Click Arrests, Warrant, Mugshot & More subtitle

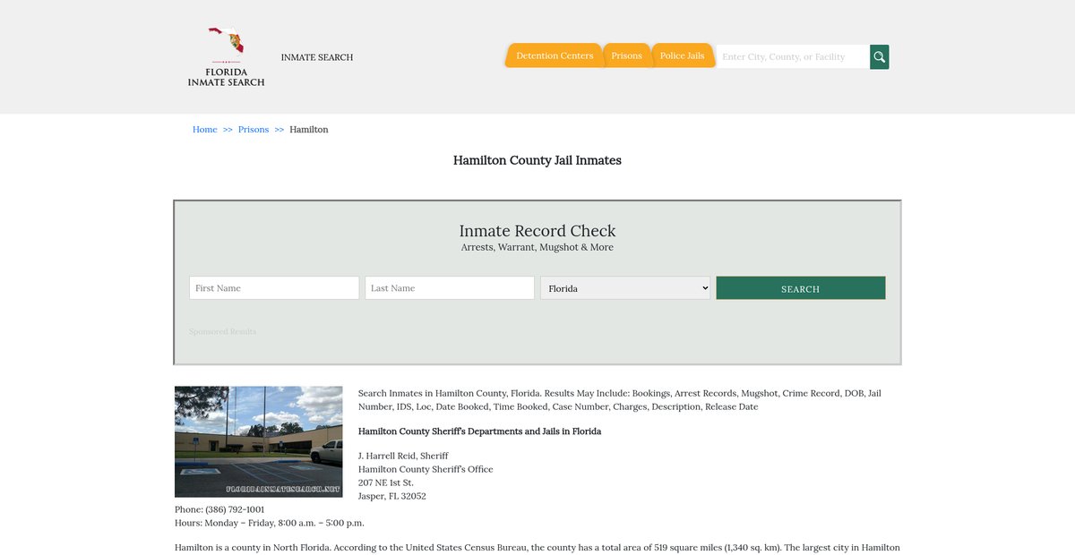tap(537, 247)
